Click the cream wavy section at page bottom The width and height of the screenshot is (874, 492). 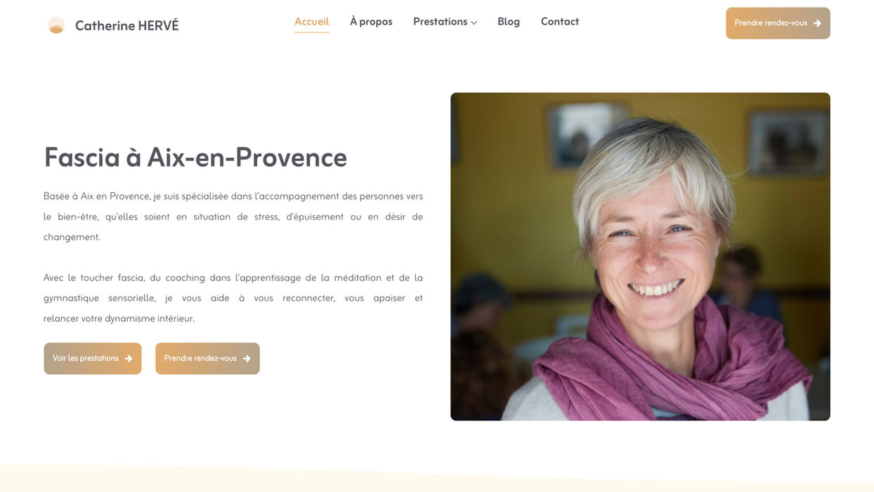click(x=437, y=479)
